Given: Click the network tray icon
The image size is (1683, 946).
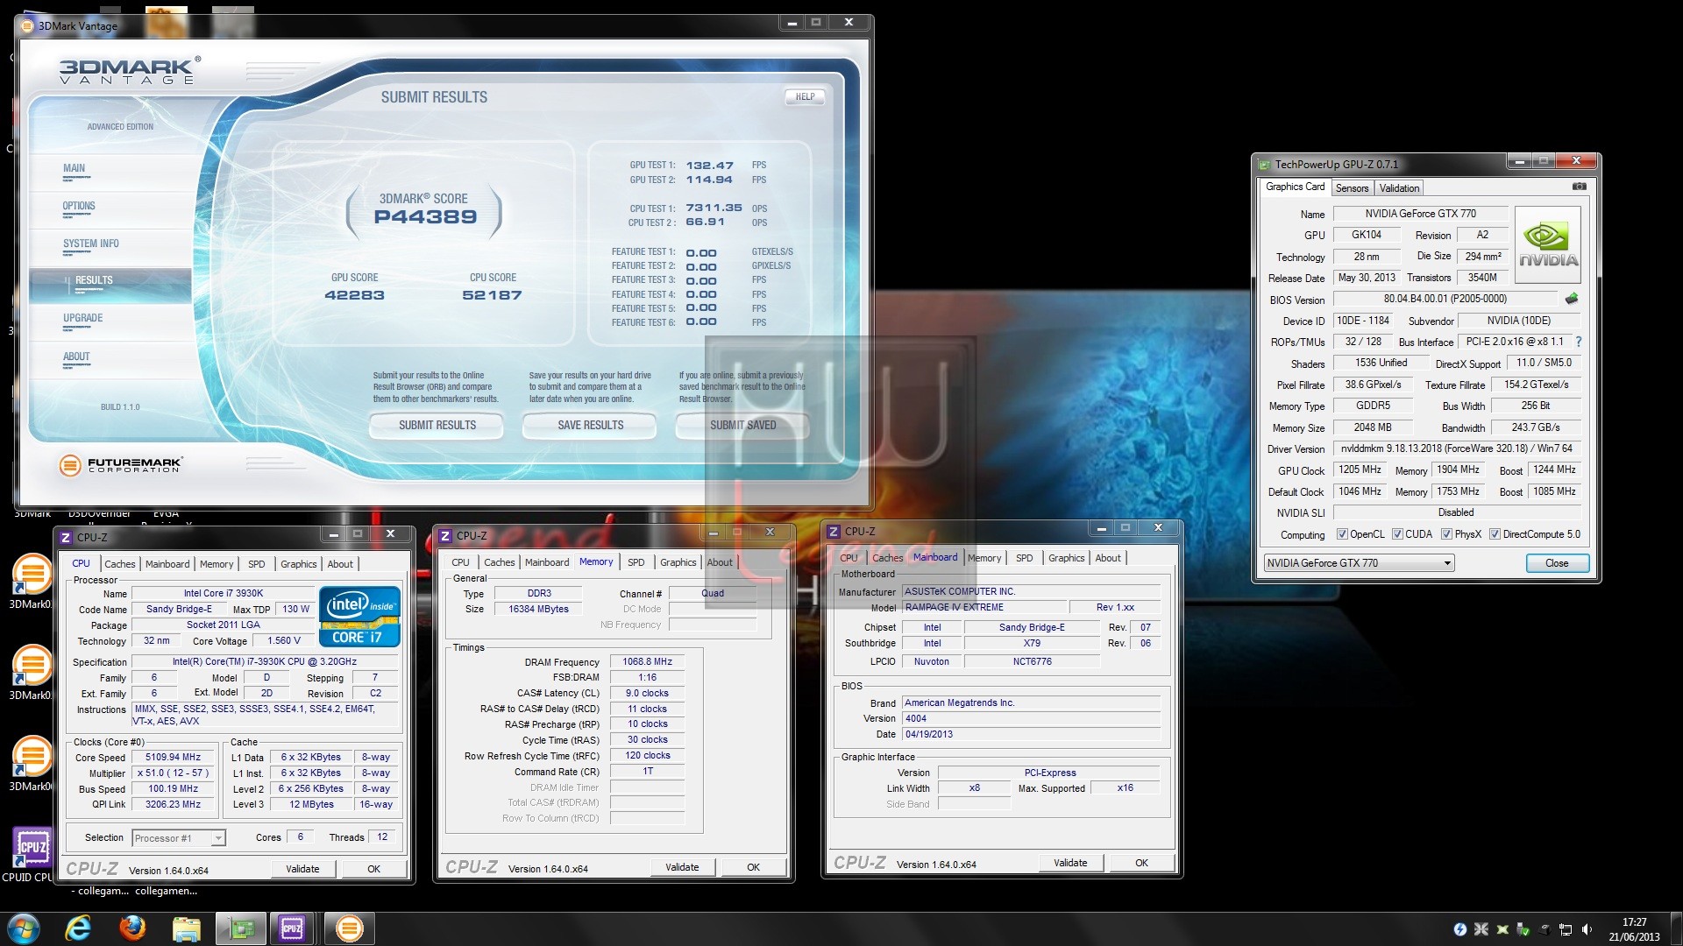Looking at the screenshot, I should coord(1566,929).
